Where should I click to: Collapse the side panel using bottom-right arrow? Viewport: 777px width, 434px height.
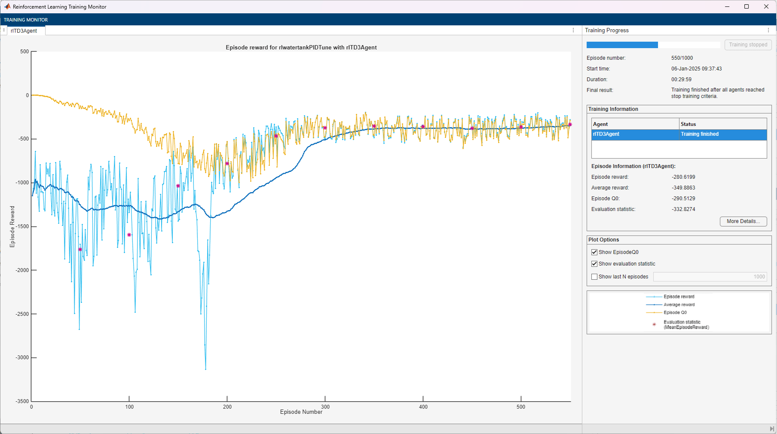point(772,429)
